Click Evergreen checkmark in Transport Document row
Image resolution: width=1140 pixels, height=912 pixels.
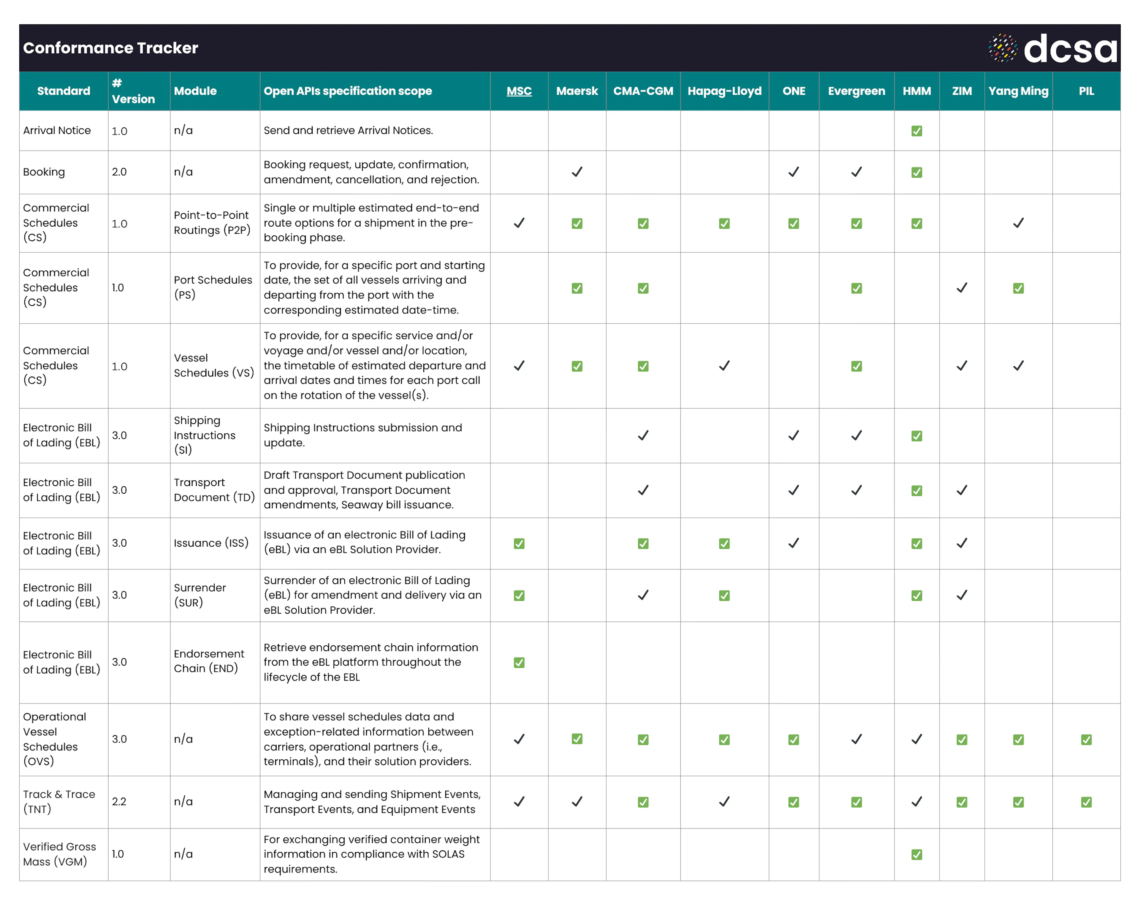[856, 490]
